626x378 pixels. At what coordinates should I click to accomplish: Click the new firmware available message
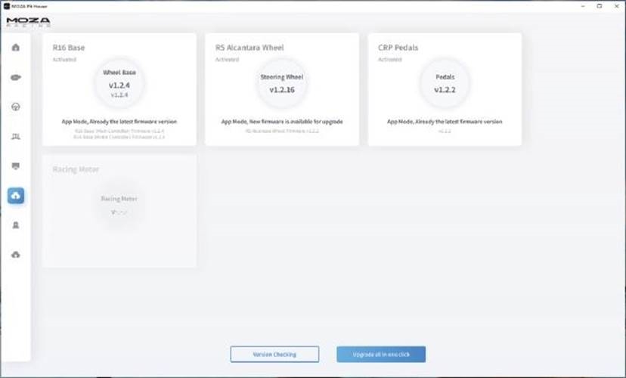pyautogui.click(x=281, y=121)
